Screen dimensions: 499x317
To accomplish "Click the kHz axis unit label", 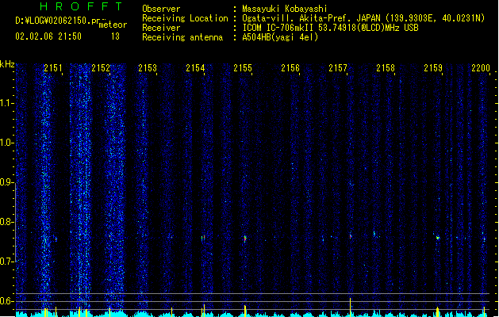I will pyautogui.click(x=7, y=64).
